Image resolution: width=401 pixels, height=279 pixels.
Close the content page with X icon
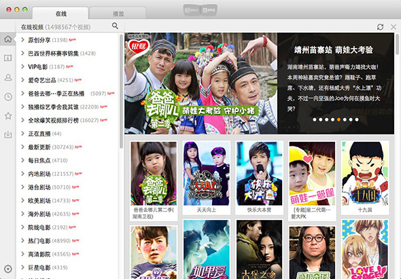[x=394, y=27]
